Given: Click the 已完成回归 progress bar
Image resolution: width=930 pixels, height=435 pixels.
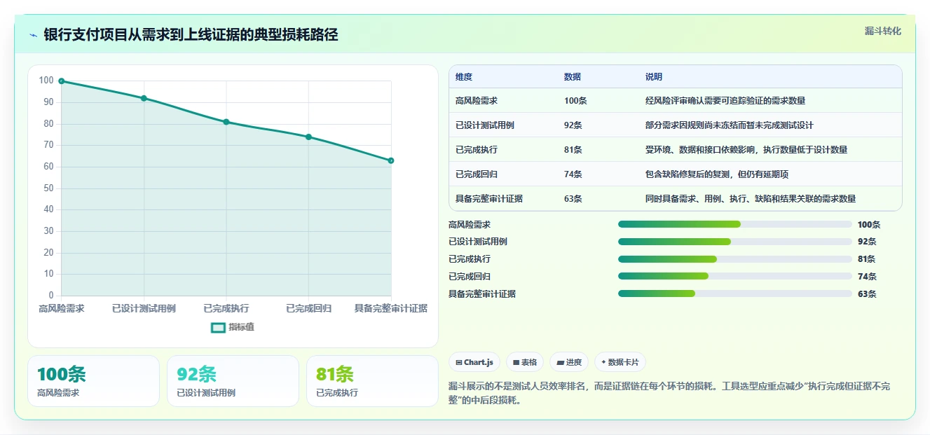Looking at the screenshot, I should [x=735, y=276].
